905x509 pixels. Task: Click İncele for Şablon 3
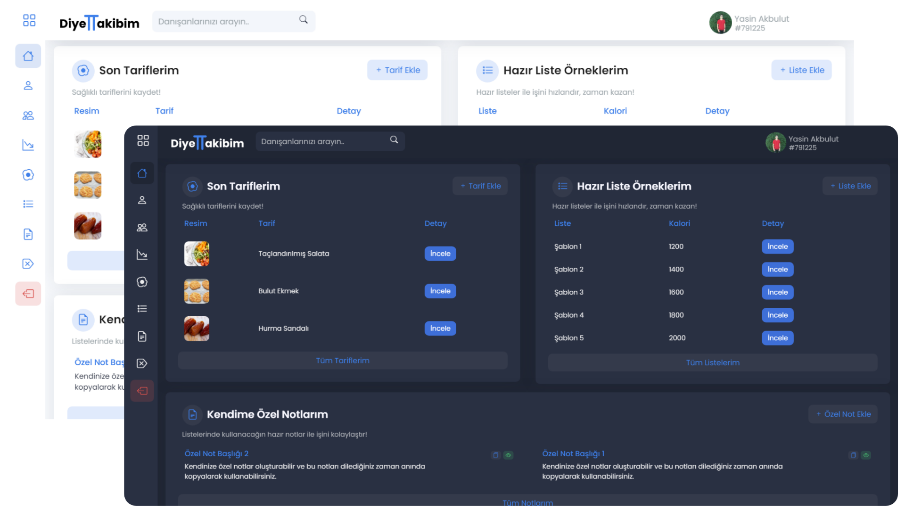coord(778,292)
